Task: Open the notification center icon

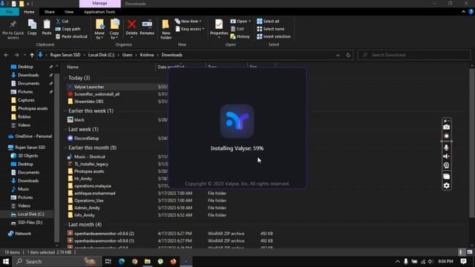Action: coord(463,261)
